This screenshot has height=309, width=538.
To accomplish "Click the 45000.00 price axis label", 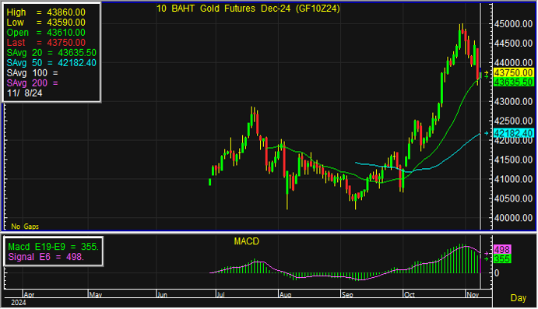I will (513, 24).
